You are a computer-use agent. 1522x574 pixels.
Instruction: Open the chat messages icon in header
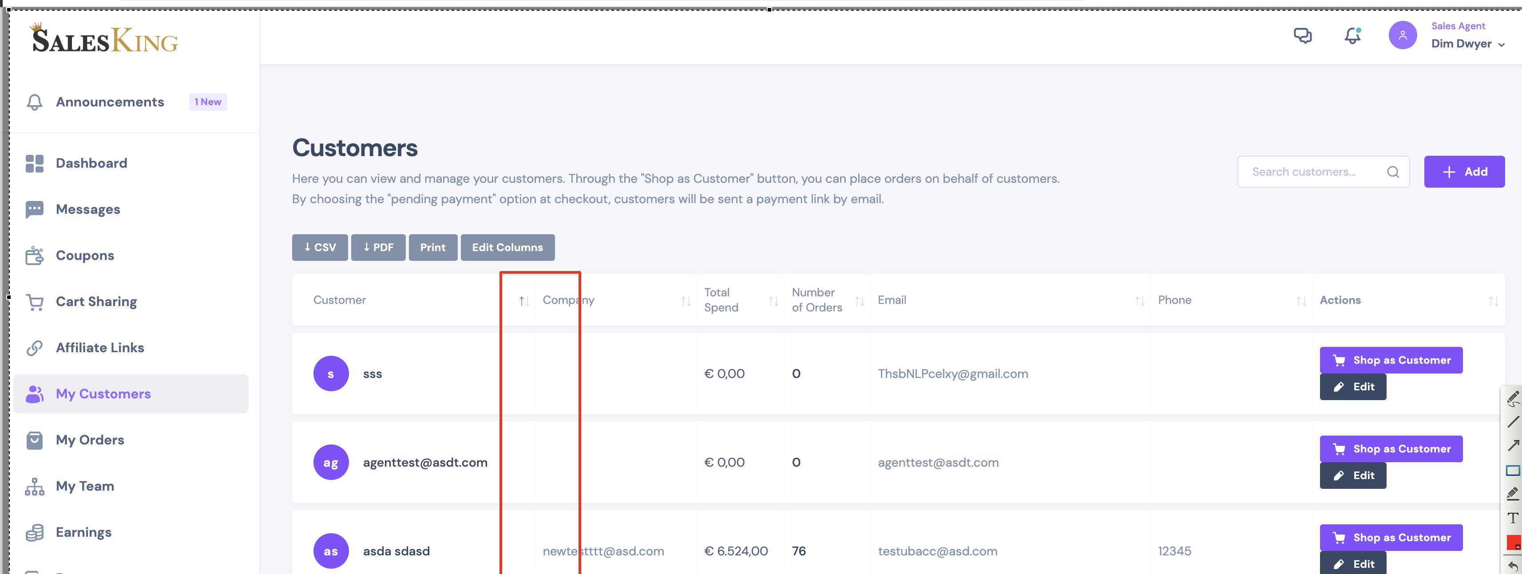[x=1302, y=36]
